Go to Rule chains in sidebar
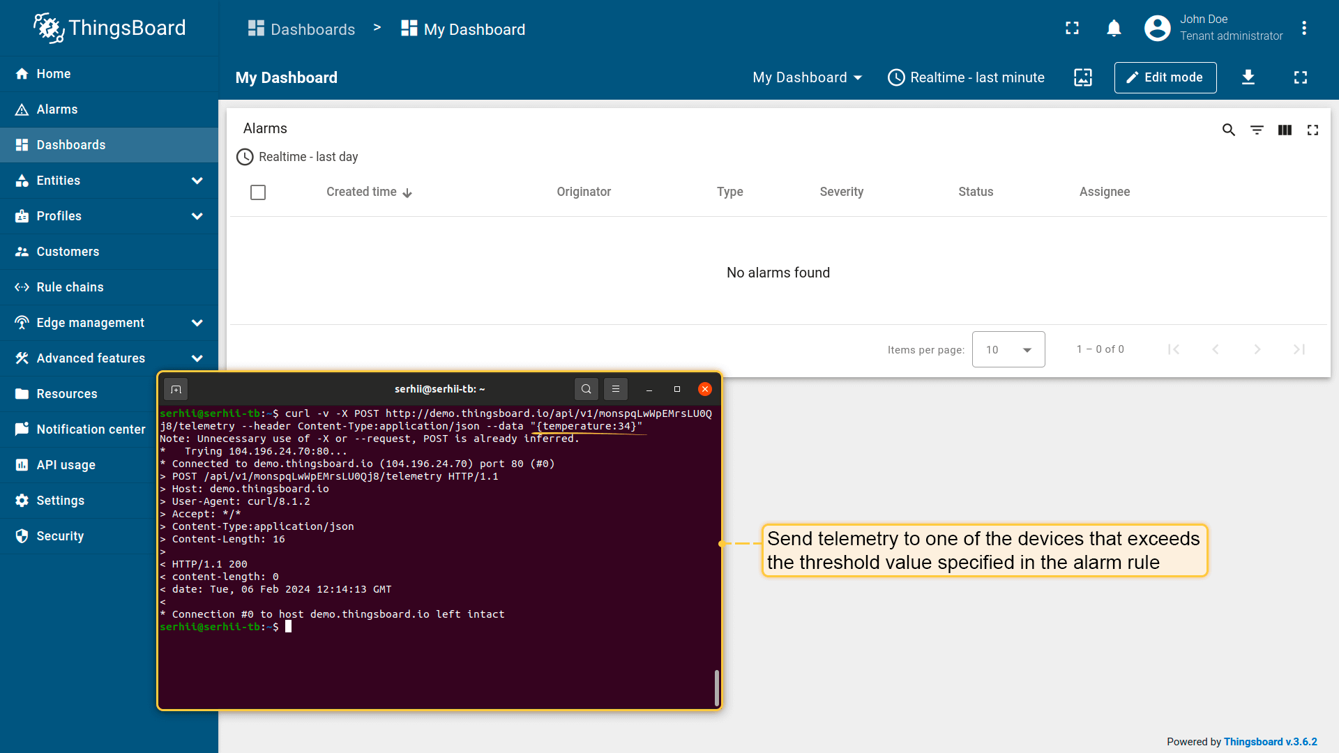This screenshot has width=1339, height=753. click(x=70, y=287)
